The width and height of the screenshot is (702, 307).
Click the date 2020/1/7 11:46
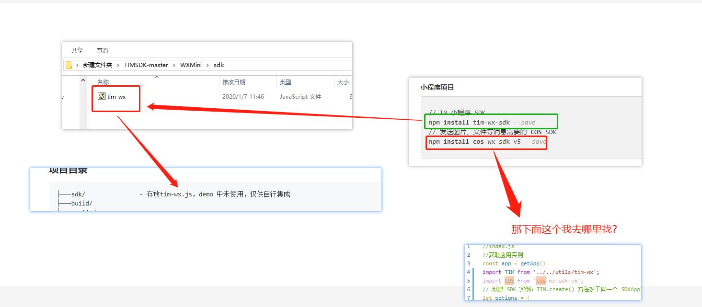point(243,97)
